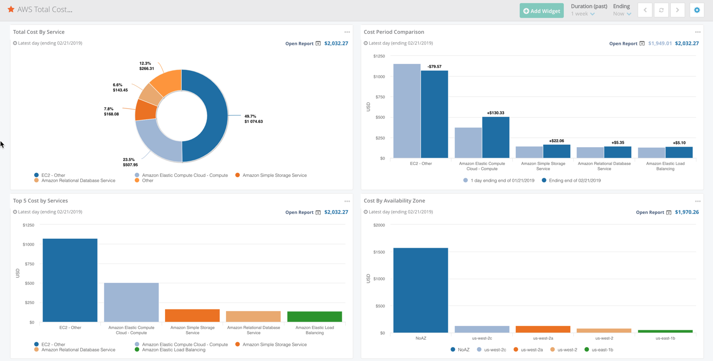
Task: Click the Add Widget button
Action: pos(542,11)
